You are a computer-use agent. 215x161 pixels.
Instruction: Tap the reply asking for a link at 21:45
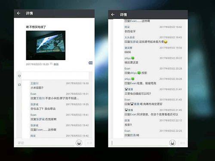(151, 114)
